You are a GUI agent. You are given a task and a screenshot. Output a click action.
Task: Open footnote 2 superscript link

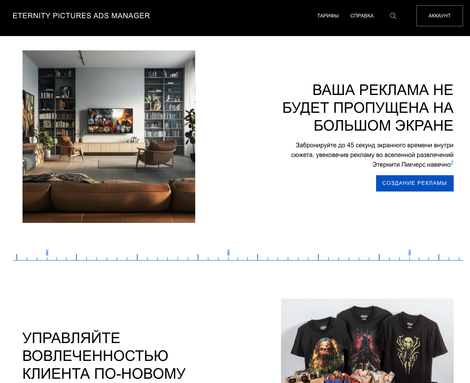point(452,163)
